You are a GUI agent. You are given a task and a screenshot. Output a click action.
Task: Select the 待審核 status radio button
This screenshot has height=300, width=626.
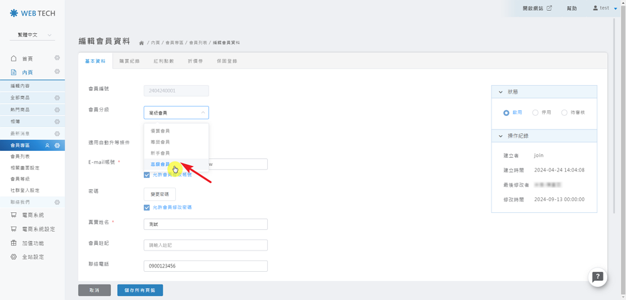pos(564,113)
